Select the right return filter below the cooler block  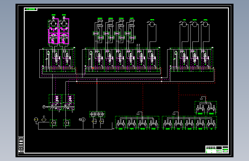[101, 121]
